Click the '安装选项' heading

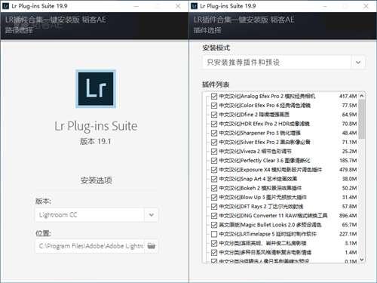(x=96, y=180)
